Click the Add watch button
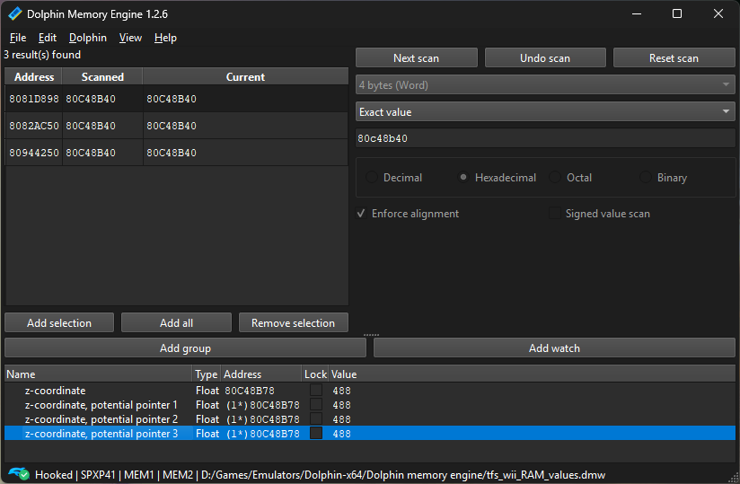Viewport: 740px width, 484px height. point(554,348)
